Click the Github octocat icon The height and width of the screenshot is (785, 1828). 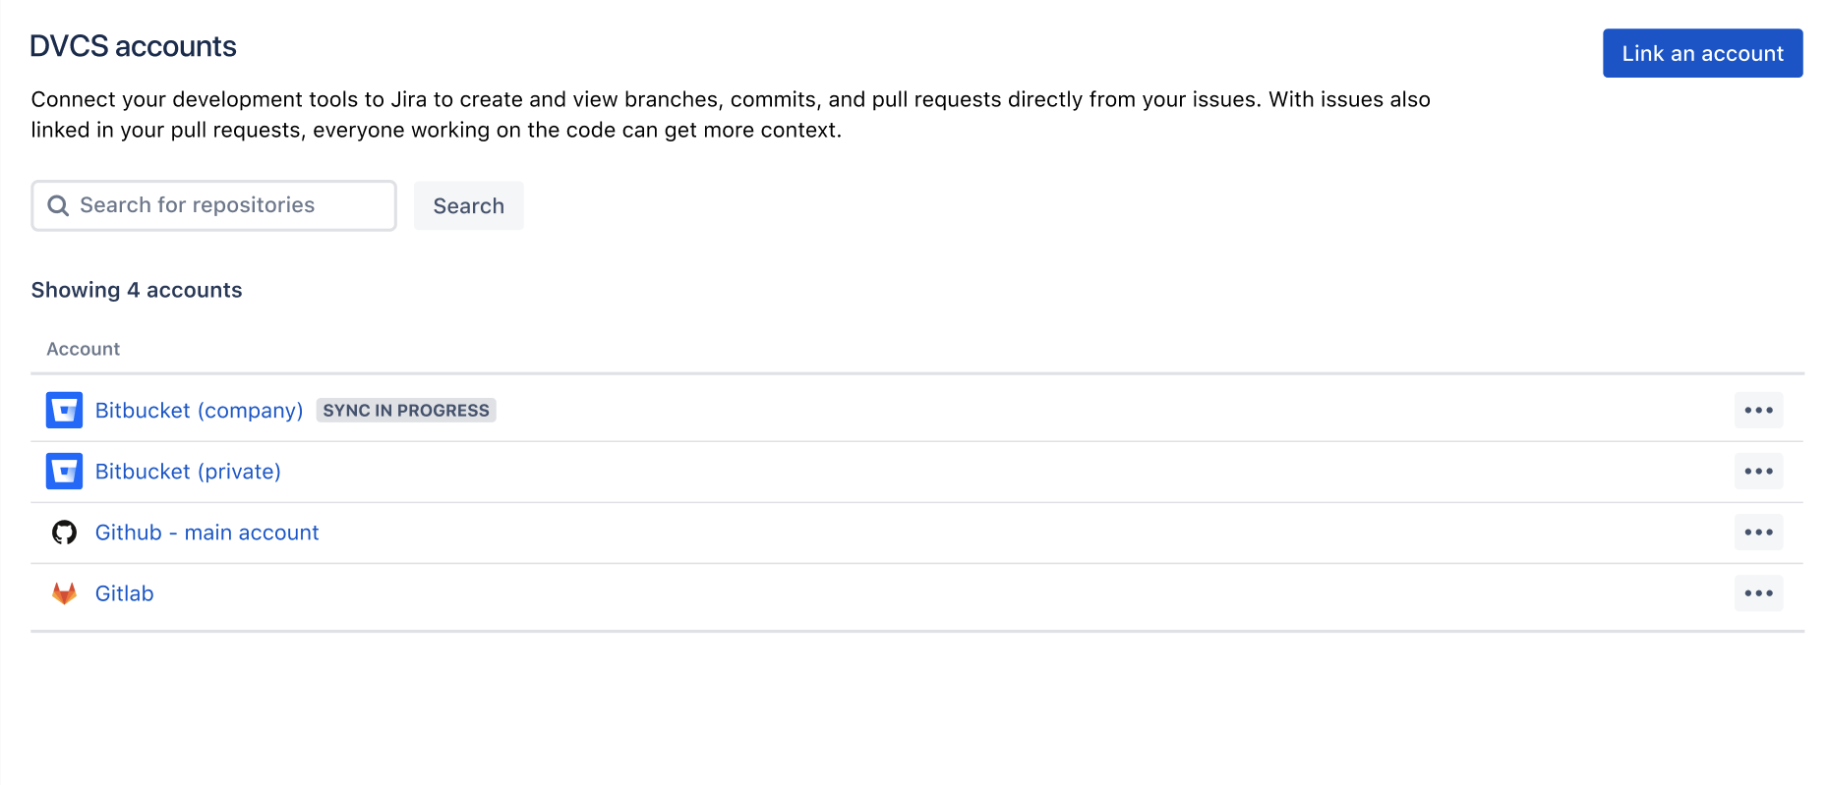point(64,532)
